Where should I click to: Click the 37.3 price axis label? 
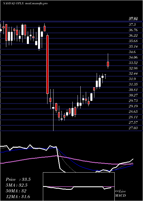click(x=132, y=25)
